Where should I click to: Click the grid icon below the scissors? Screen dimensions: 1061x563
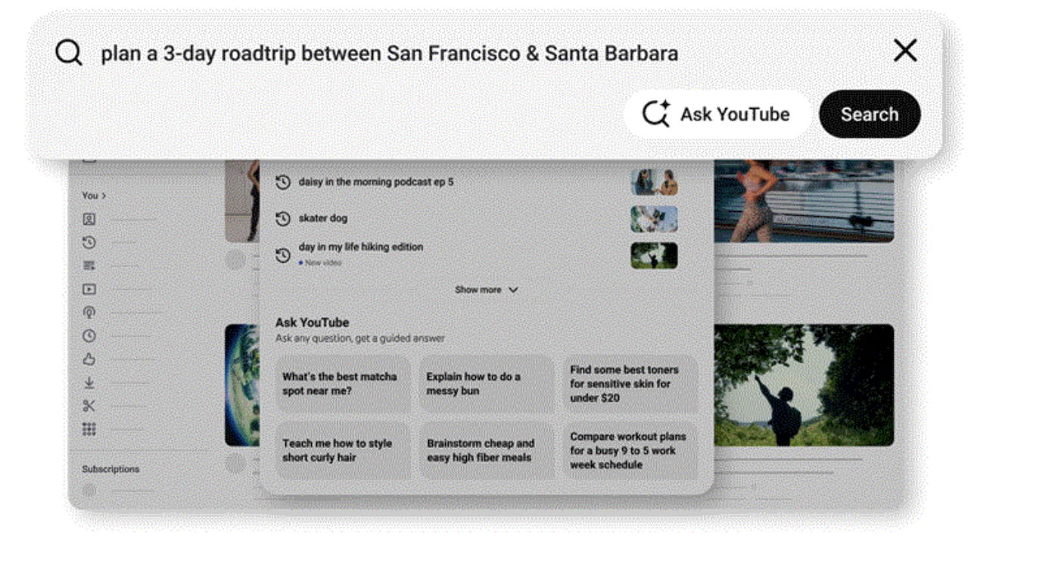pos(89,430)
